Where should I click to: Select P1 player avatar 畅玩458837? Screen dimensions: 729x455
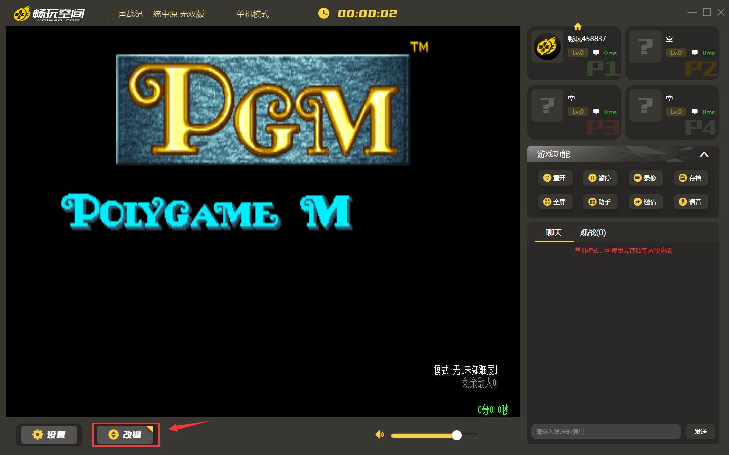tap(547, 47)
